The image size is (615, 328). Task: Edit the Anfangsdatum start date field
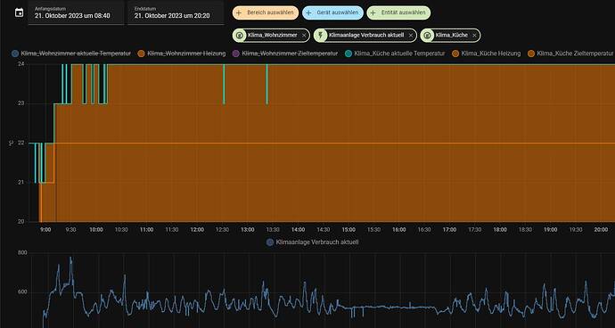(x=76, y=12)
